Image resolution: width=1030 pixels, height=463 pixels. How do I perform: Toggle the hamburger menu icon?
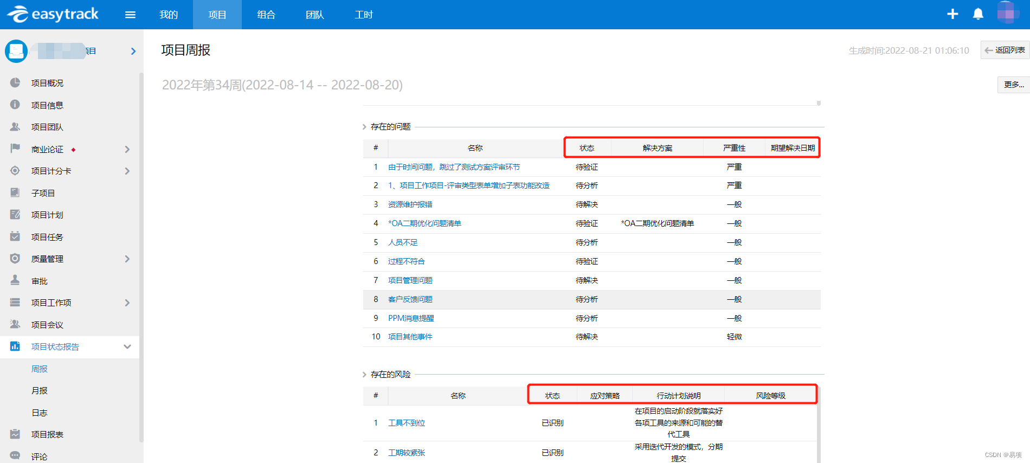pyautogui.click(x=130, y=15)
